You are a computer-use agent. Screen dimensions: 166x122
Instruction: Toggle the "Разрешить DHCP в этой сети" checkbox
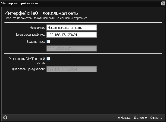tap(48, 59)
